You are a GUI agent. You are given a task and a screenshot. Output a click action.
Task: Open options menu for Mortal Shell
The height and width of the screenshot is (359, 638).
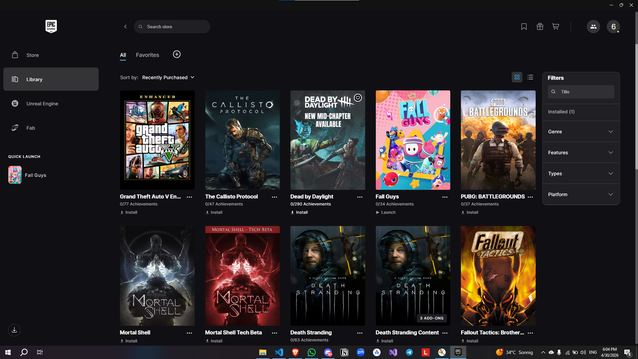tap(189, 333)
